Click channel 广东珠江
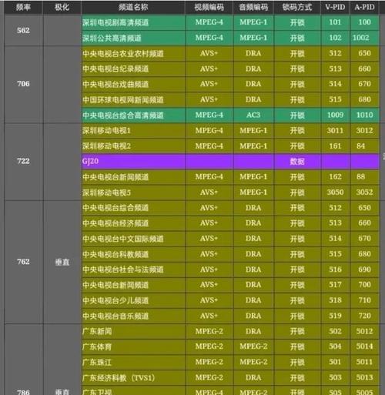Image resolution: width=385 pixels, height=395 pixels. [134, 362]
